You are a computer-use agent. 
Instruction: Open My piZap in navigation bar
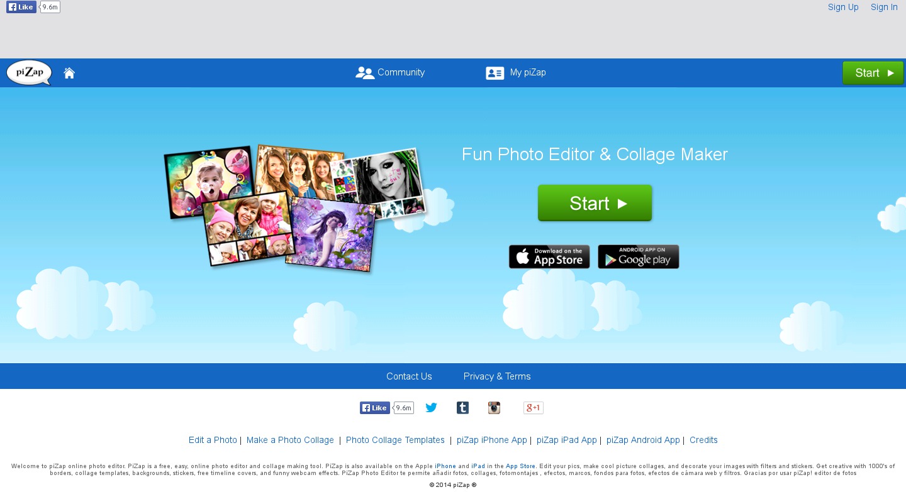(x=516, y=73)
